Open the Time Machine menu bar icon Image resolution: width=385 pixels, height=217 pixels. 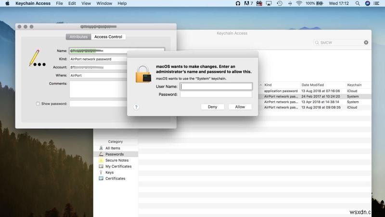[x=280, y=3]
